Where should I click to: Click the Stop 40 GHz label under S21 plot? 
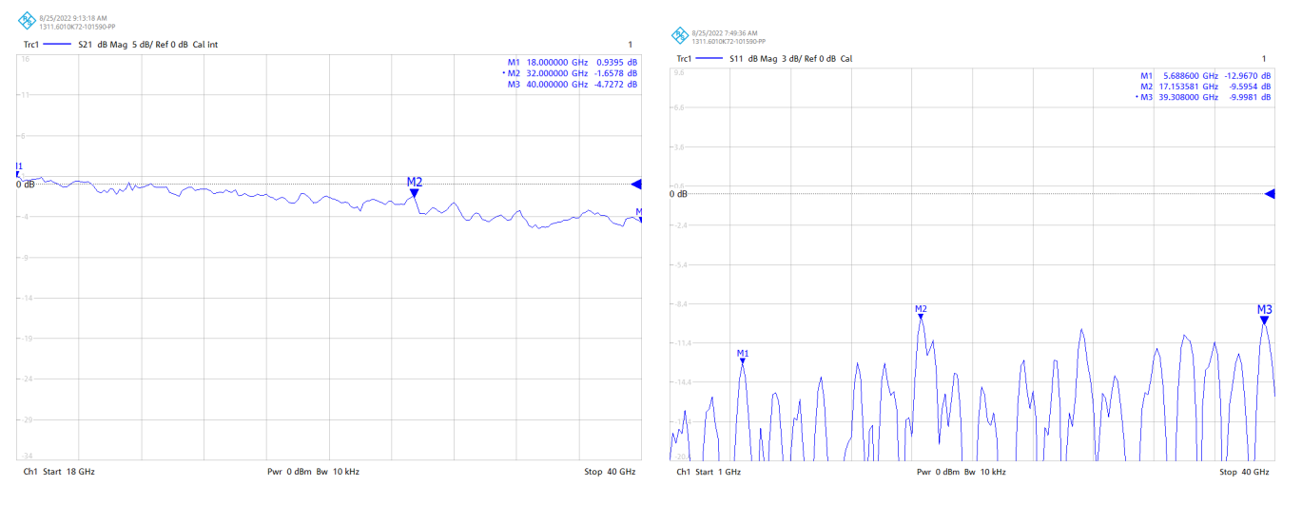610,472
